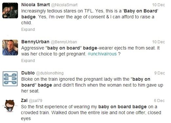Select Zal's crowded train tweet text
Viewport: 171px width, 123px height.
(91, 113)
